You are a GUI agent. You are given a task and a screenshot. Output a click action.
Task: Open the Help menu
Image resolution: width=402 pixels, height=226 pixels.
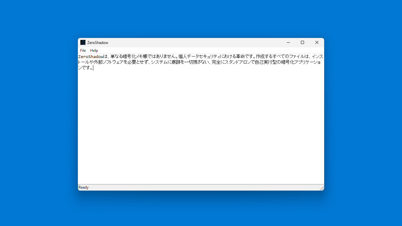point(94,51)
